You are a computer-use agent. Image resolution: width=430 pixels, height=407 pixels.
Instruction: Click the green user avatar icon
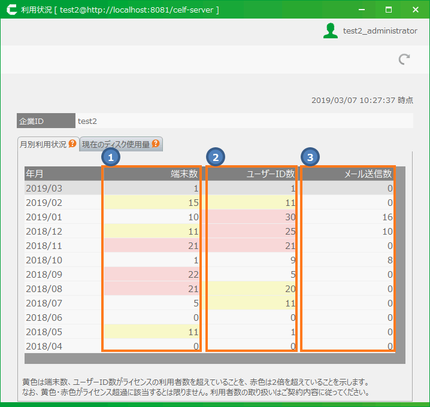click(x=330, y=31)
